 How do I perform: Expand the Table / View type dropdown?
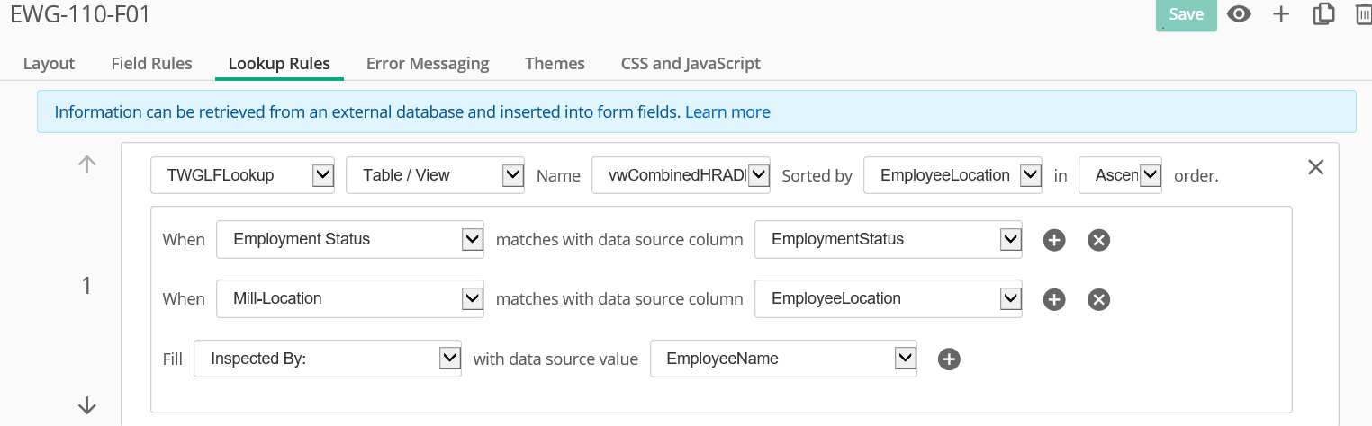pyautogui.click(x=435, y=175)
